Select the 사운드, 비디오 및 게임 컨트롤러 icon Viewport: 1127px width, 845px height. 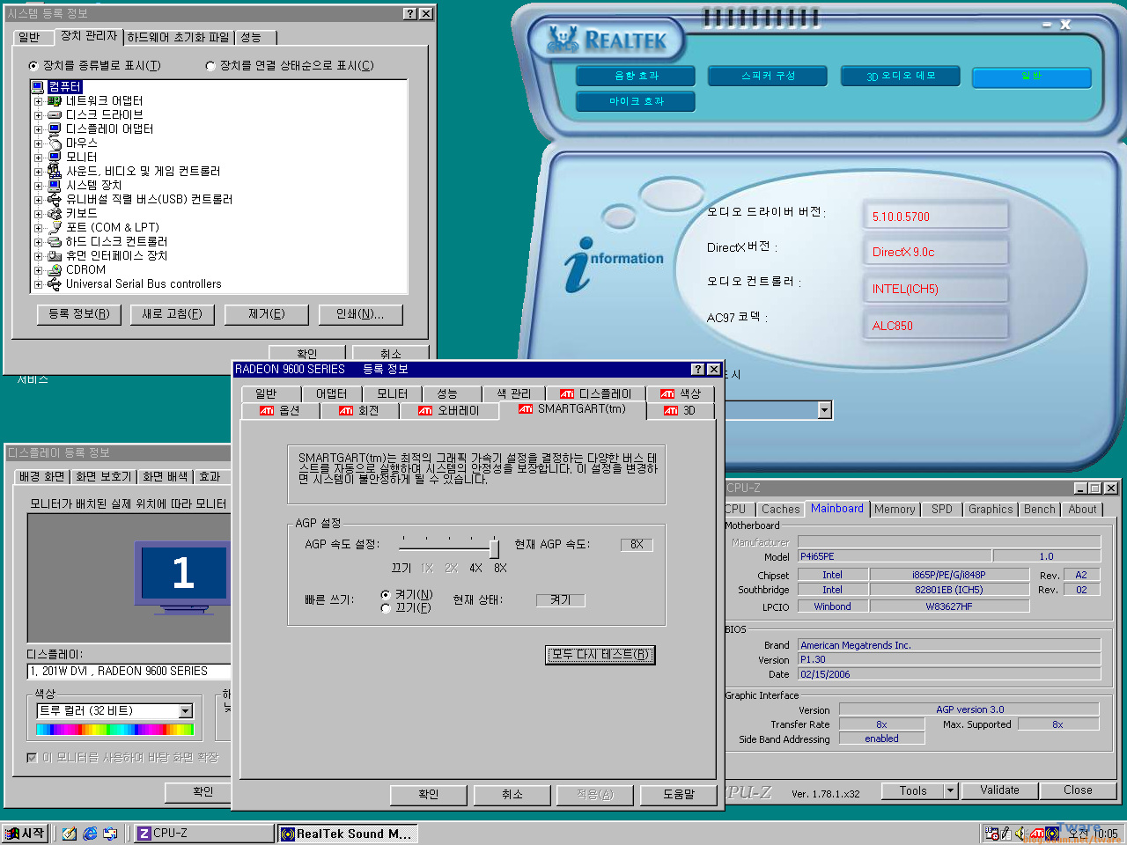pos(55,171)
